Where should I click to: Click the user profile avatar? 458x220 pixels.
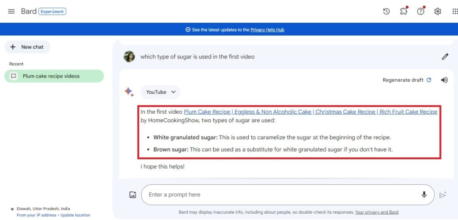coord(129,57)
